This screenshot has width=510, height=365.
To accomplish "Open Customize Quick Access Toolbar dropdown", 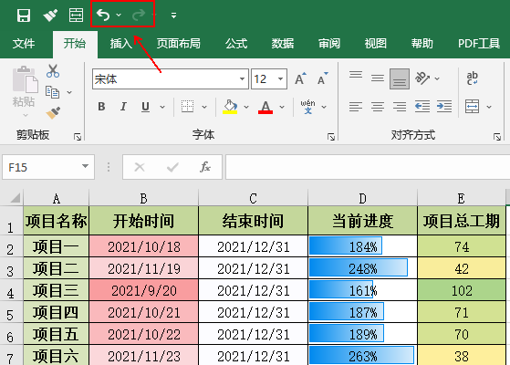I will point(173,16).
